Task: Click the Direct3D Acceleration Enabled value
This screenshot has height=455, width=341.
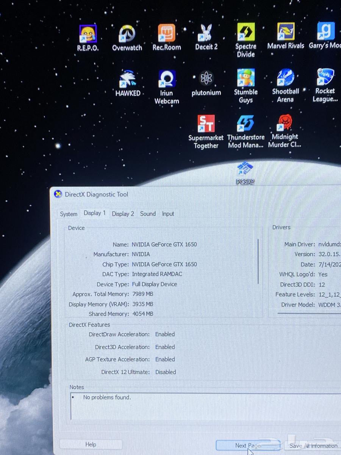Action: pyautogui.click(x=165, y=347)
